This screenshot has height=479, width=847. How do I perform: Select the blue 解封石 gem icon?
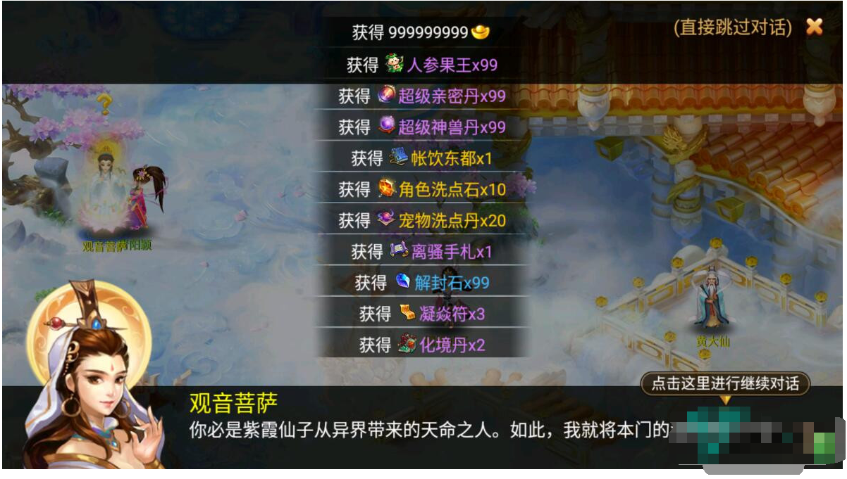pyautogui.click(x=402, y=282)
